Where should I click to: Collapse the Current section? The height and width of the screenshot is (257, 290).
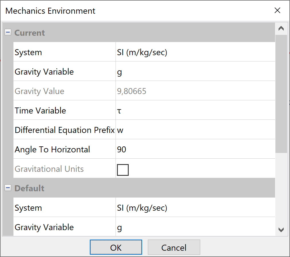click(x=8, y=33)
